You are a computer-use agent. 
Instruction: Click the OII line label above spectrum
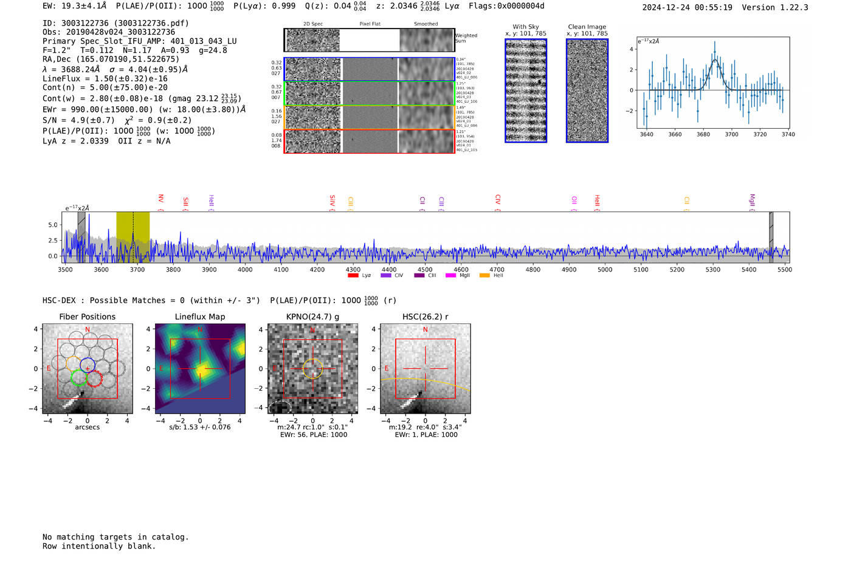574,200
